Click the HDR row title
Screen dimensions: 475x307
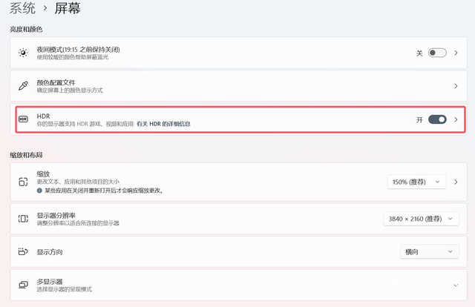(43, 116)
